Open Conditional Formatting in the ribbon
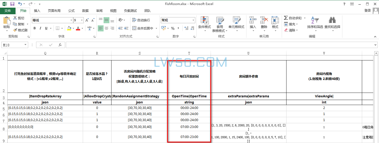 point(204,23)
